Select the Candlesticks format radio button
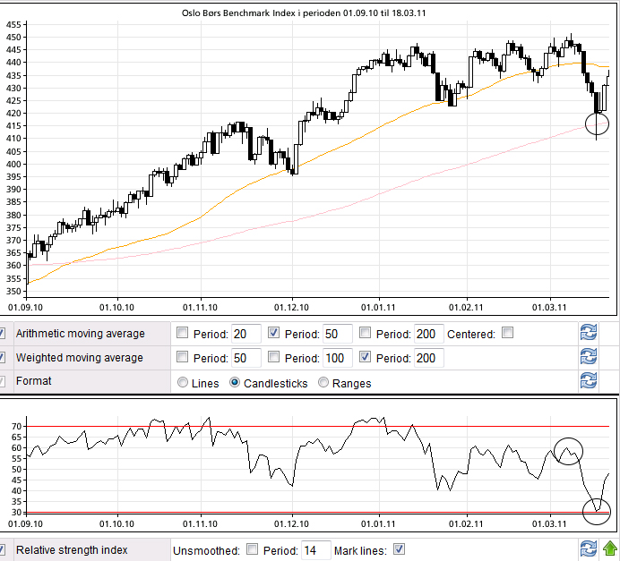 coord(236,383)
